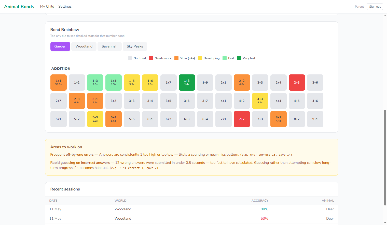Open the yellow 4+3 tile
This screenshot has height=225, width=387.
point(260,101)
